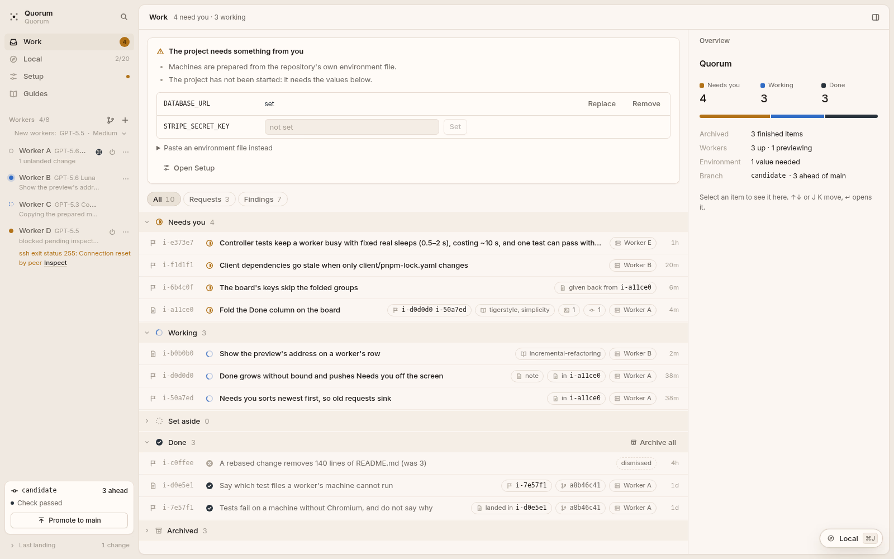
Task: Click flag icon of i-f1d1f1 row
Action: (153, 266)
